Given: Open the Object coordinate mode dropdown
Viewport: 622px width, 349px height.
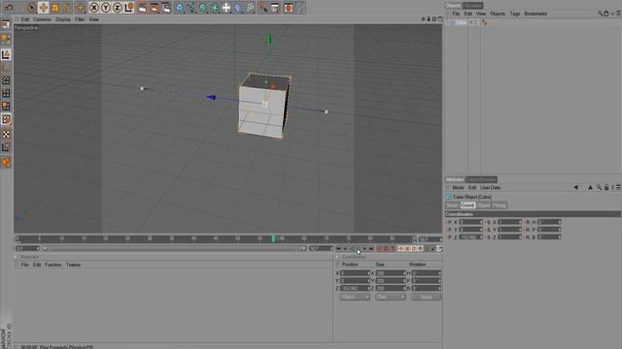Looking at the screenshot, I should (355, 297).
